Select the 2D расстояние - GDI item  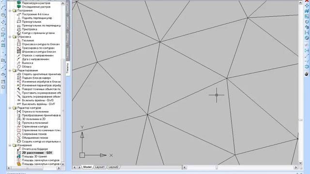(x=37, y=153)
